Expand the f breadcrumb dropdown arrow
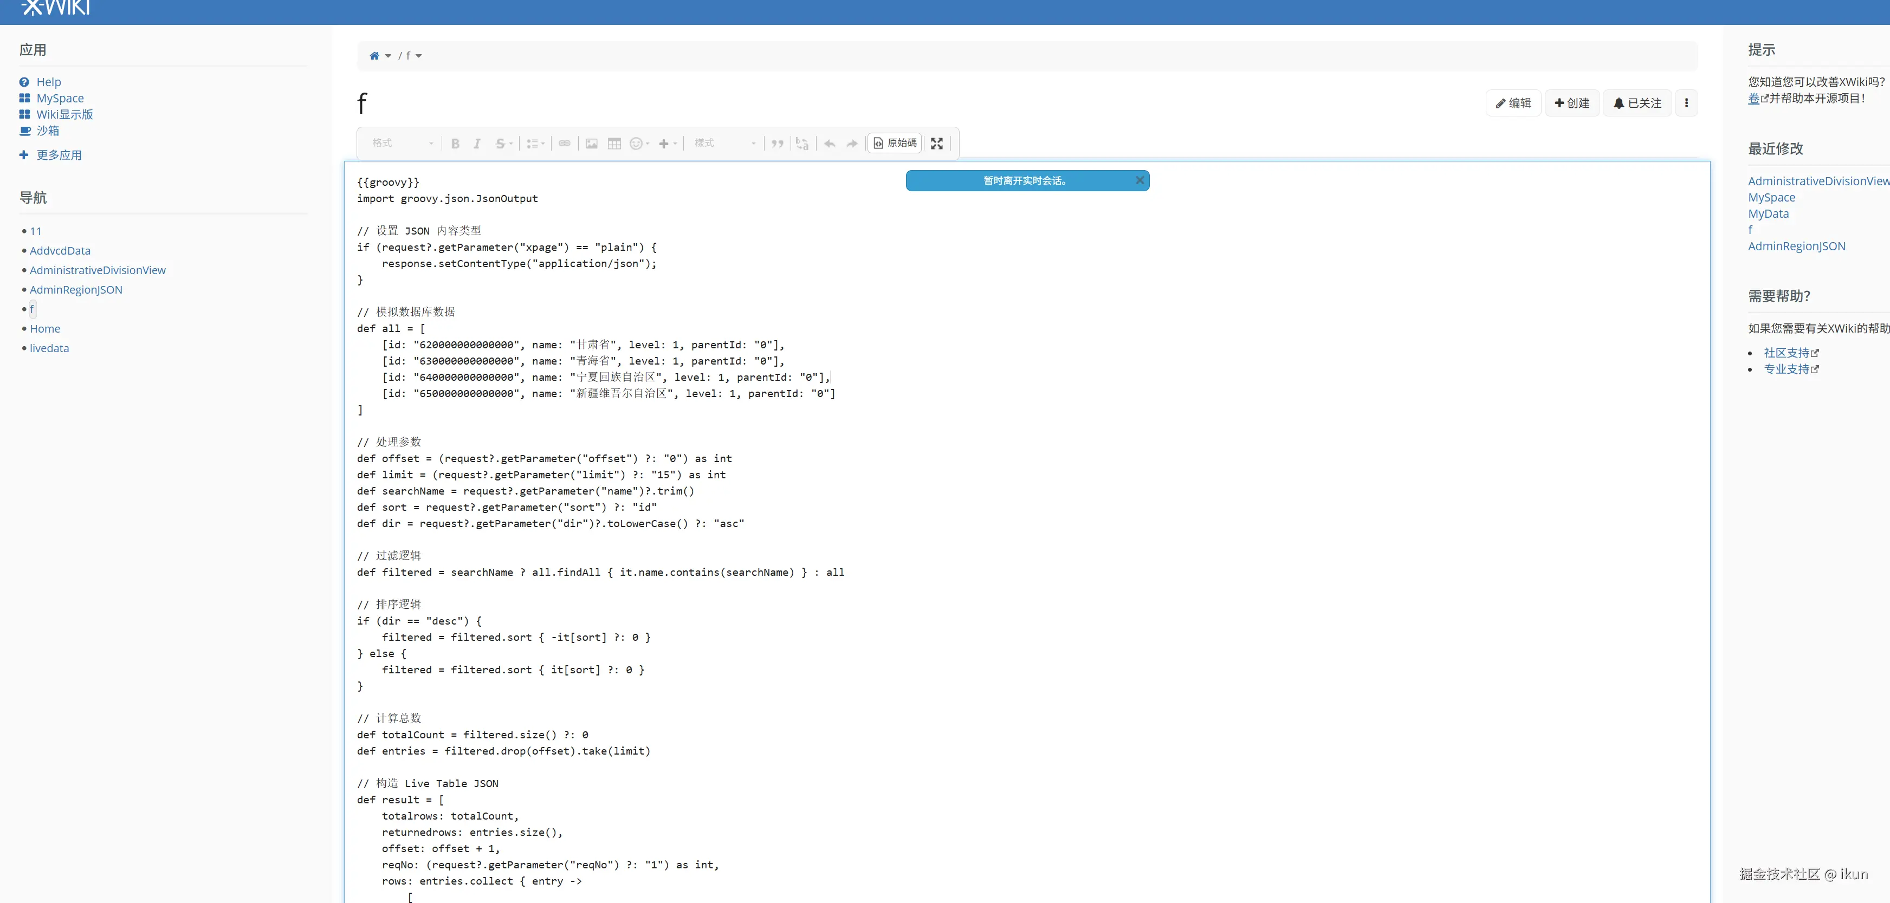 click(x=418, y=56)
